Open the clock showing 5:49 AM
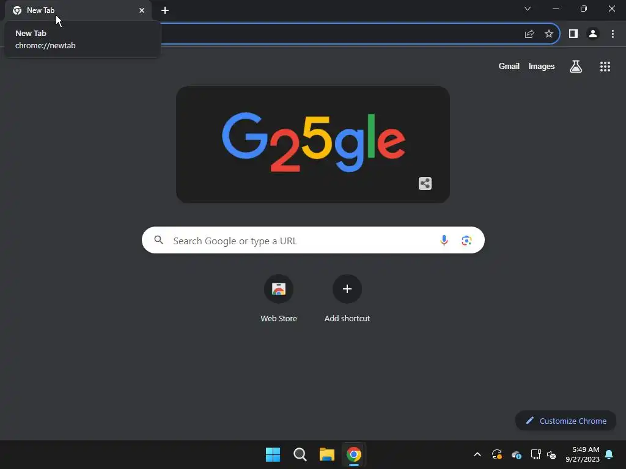Screen dimensions: 626x469 (583, 454)
